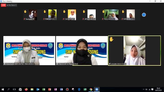Toggle the system volume speaker icon
Image resolution: width=164 pixels, height=92 pixels.
click(x=146, y=89)
